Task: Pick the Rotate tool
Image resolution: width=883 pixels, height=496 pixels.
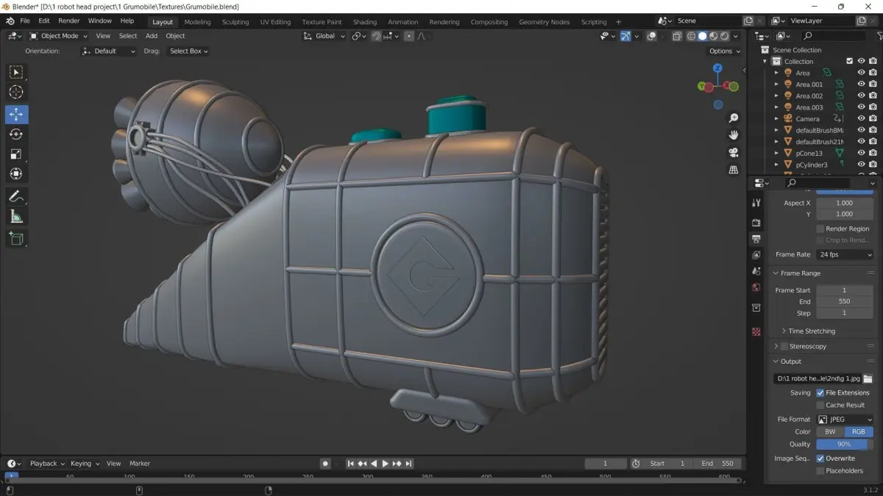Action: (16, 134)
